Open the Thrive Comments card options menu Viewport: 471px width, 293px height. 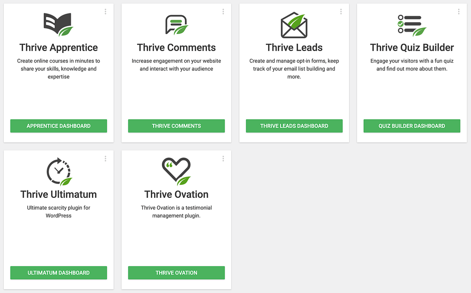(223, 11)
